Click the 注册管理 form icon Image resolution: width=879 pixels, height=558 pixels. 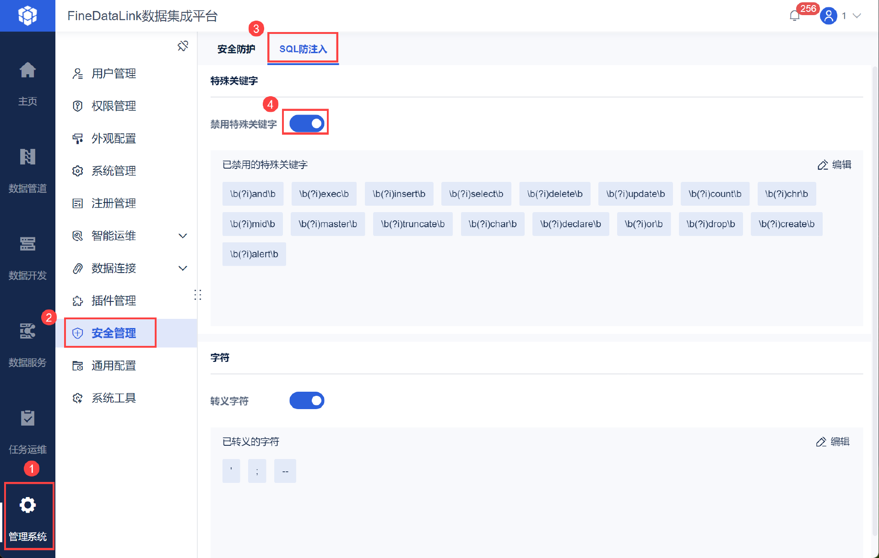coord(77,203)
